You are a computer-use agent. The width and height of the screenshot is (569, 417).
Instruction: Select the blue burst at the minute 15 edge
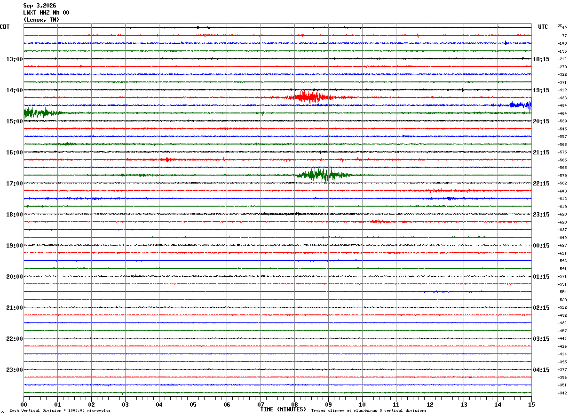click(520, 105)
